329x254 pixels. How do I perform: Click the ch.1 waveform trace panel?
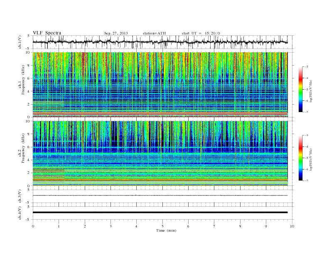[163, 42]
